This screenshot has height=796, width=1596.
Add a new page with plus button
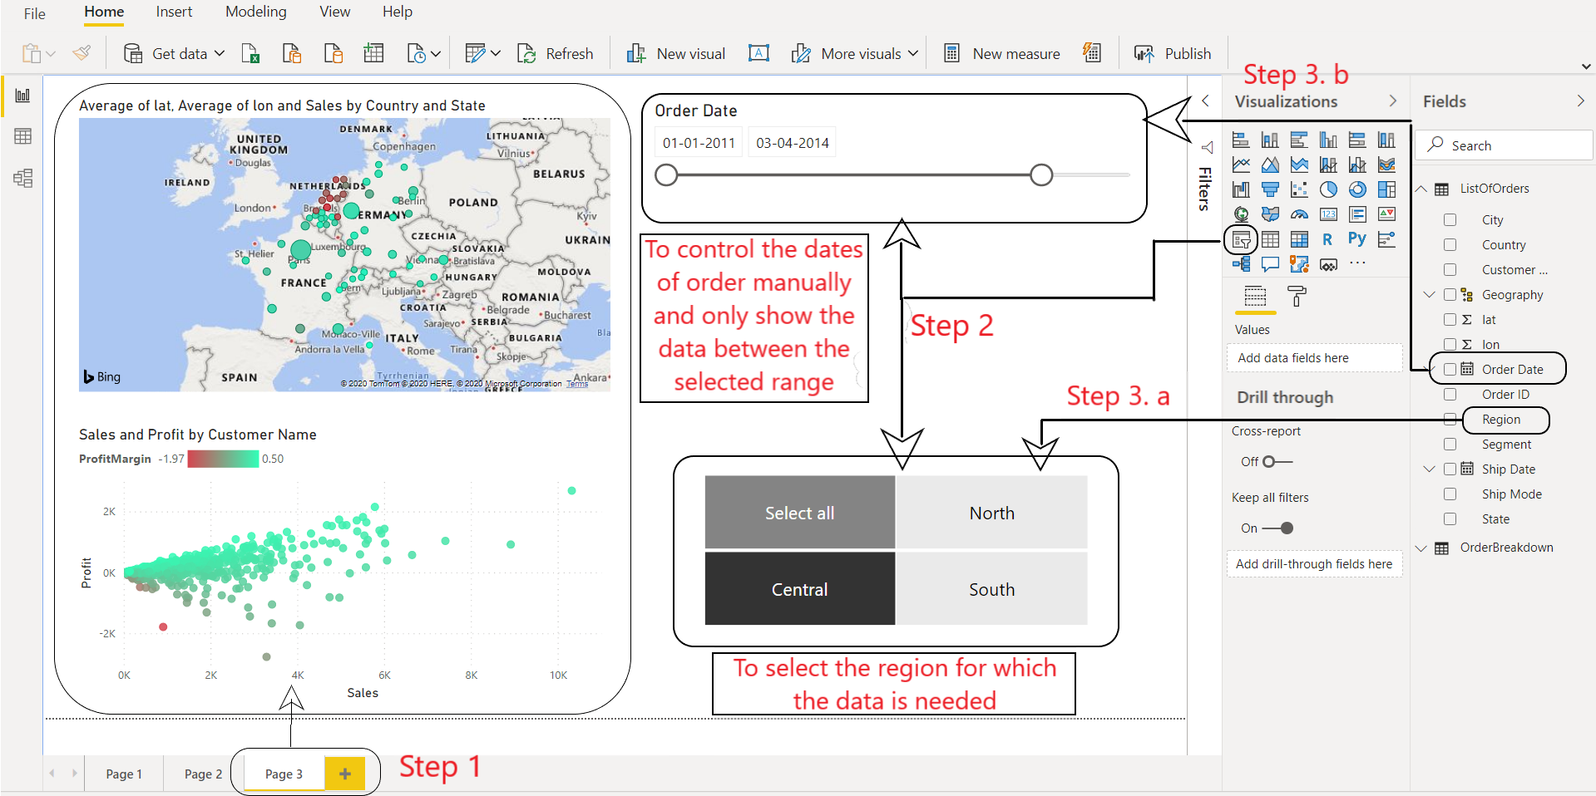[x=345, y=774]
